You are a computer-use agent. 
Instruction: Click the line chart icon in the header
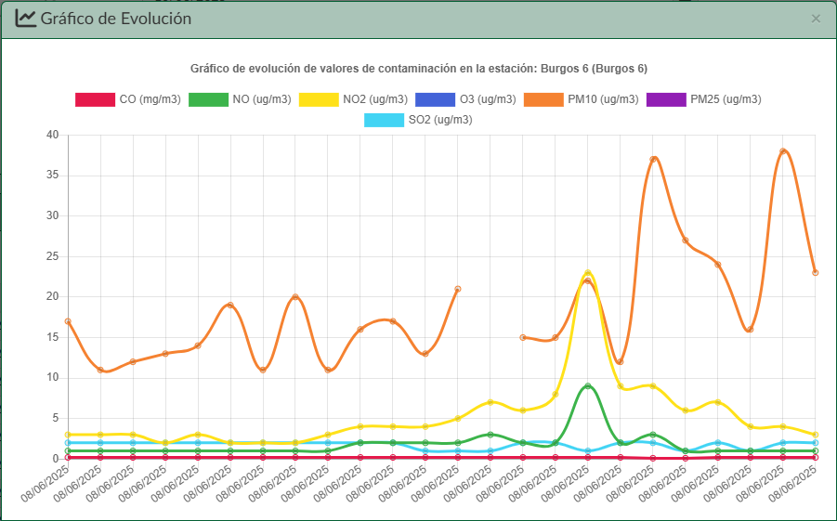coord(26,19)
